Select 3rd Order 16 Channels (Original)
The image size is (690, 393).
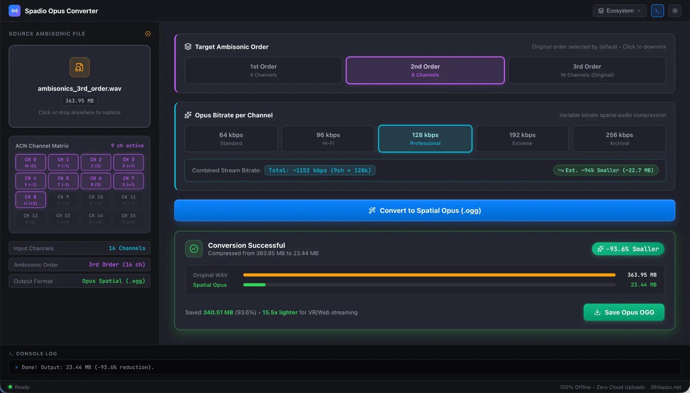pos(587,70)
